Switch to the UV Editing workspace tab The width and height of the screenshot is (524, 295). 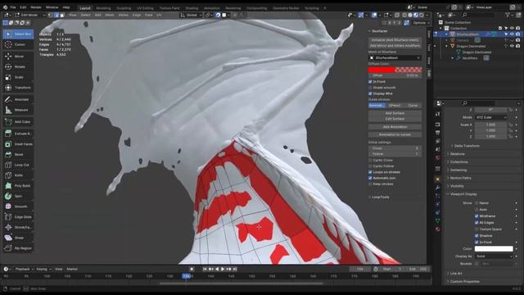(145, 8)
